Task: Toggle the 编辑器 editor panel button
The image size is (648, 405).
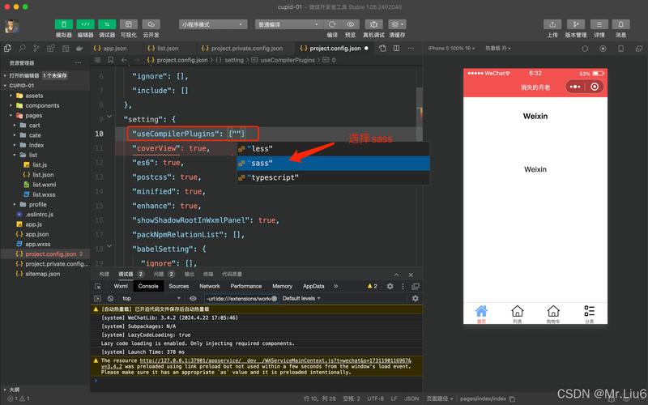Action: click(85, 24)
